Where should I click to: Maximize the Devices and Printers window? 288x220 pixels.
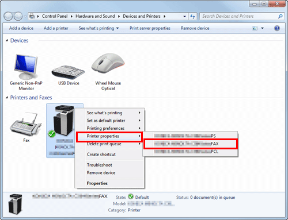[264, 4]
